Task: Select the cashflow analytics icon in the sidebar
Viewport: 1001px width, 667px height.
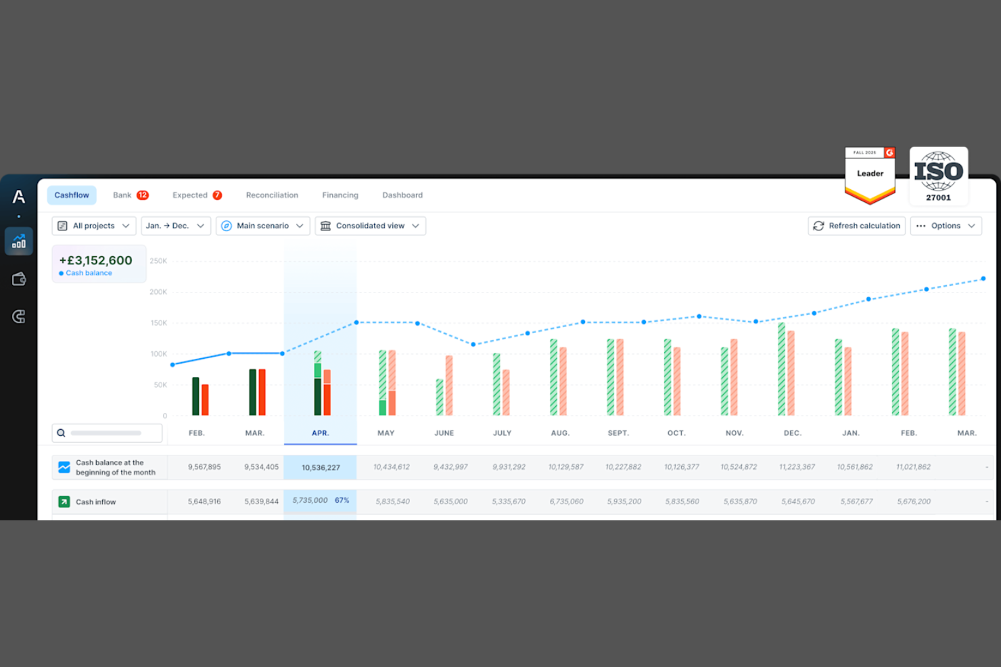Action: [18, 241]
